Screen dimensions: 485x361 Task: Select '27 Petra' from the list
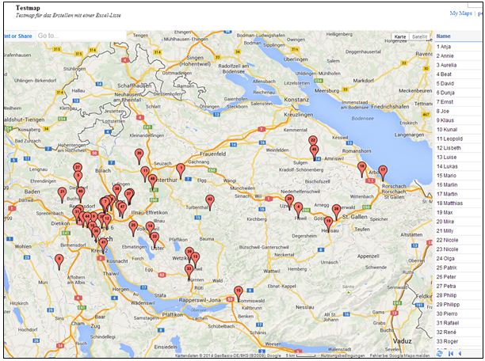pos(459,287)
